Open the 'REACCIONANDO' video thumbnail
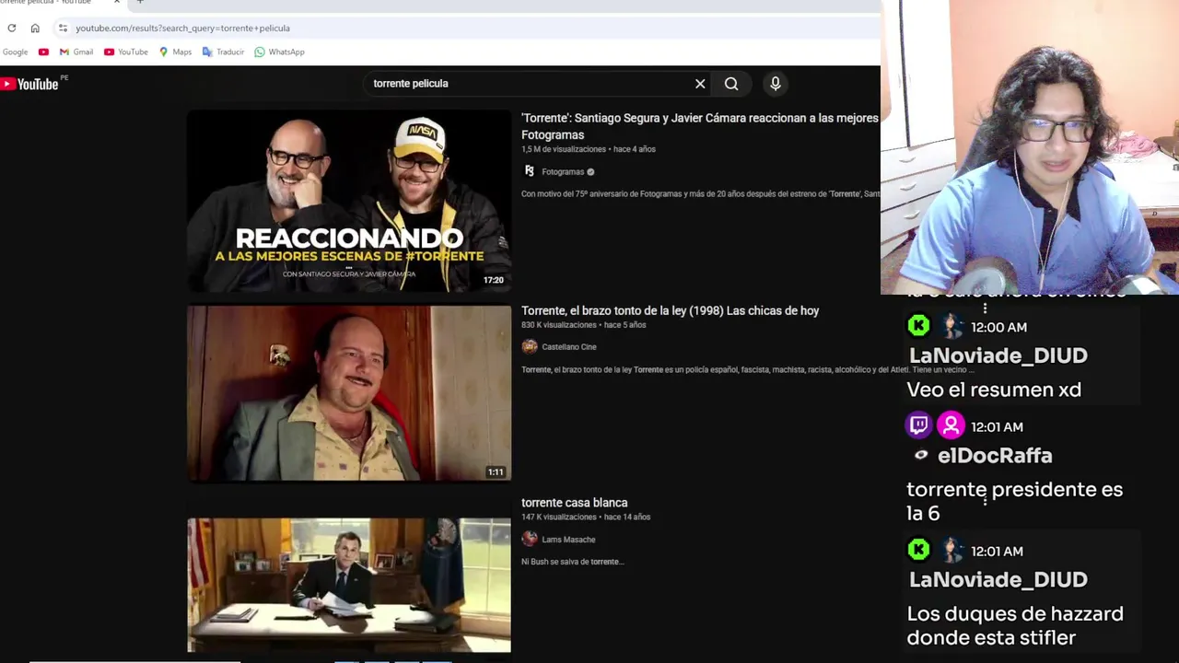Viewport: 1179px width, 663px height. (x=349, y=201)
